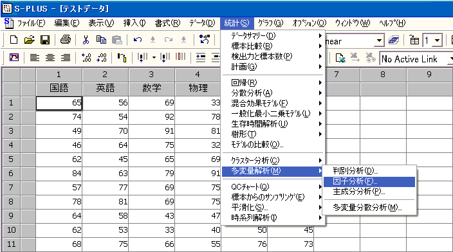The height and width of the screenshot is (252, 453).
Task: Increase decimal places icon
Action: point(86,58)
